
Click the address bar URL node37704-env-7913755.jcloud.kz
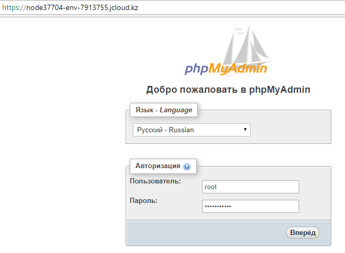tap(70, 8)
